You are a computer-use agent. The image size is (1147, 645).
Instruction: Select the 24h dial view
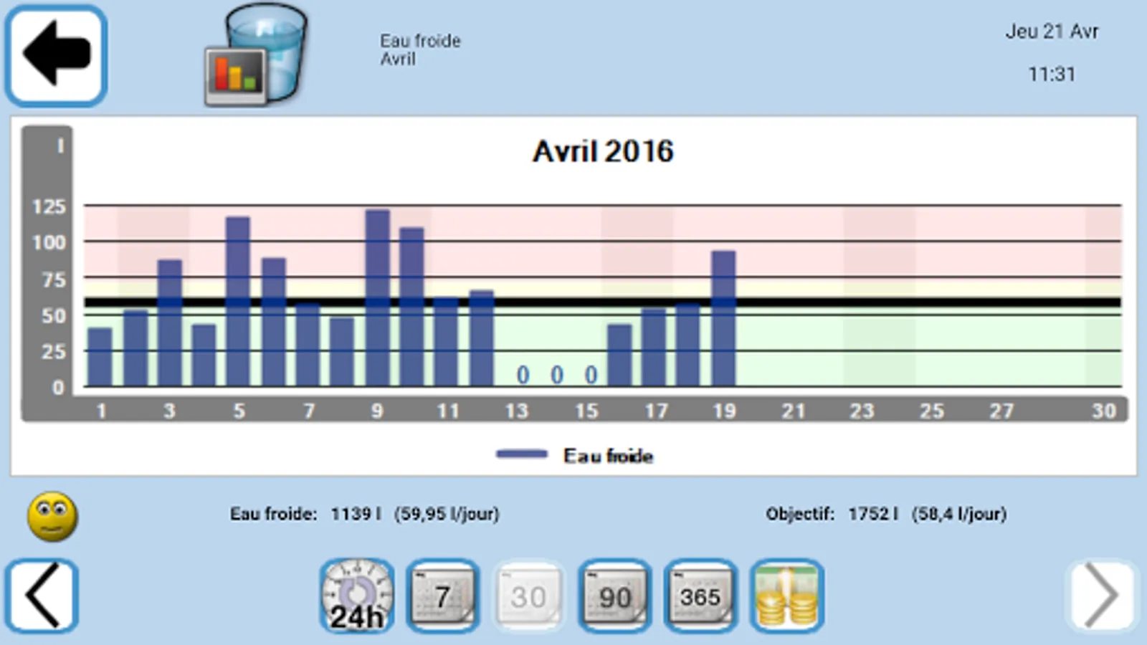tap(356, 596)
